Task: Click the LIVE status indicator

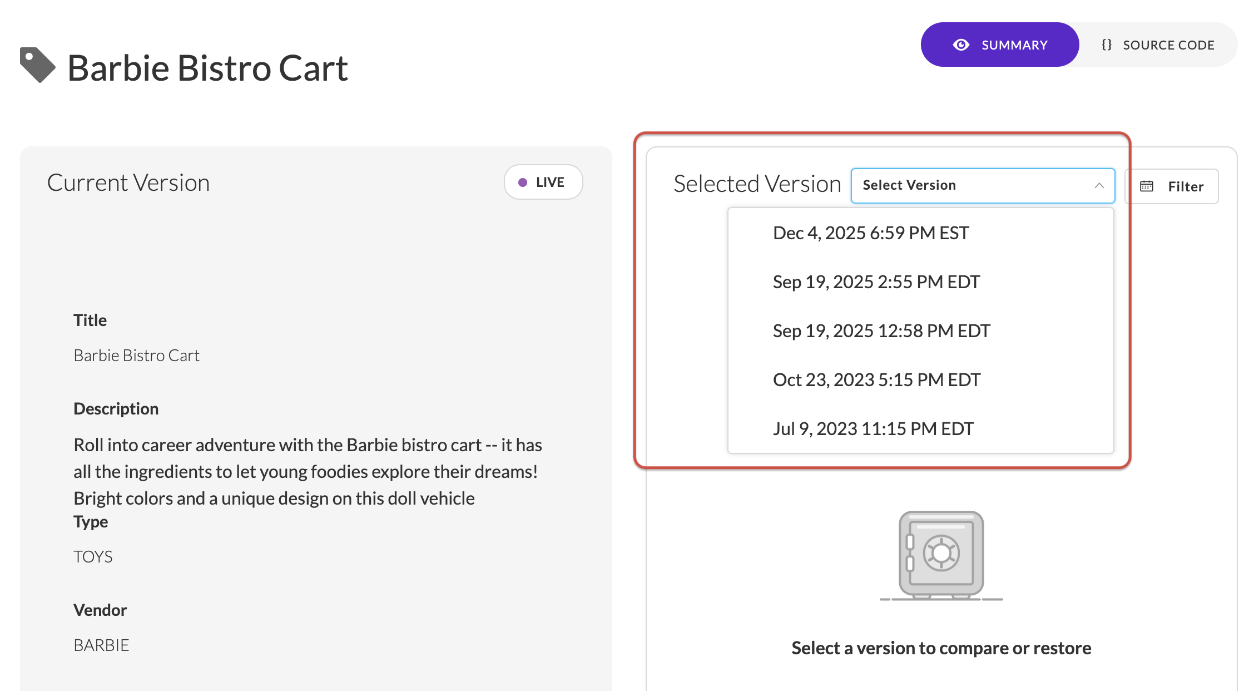Action: [x=543, y=182]
